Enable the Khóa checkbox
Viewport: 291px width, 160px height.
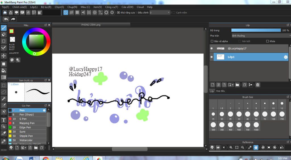tap(267, 41)
